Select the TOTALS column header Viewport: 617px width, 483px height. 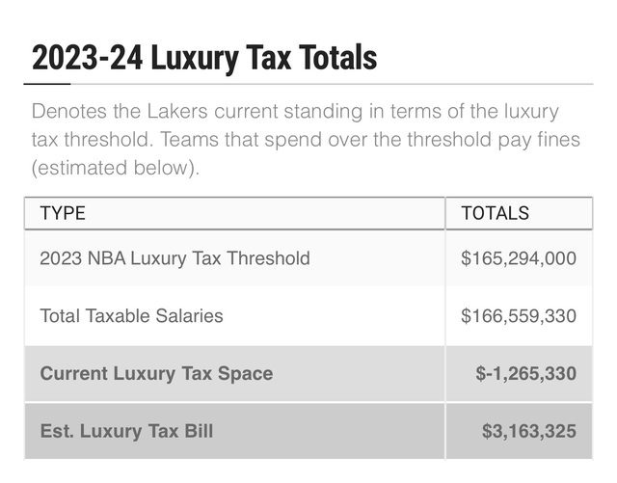click(496, 213)
